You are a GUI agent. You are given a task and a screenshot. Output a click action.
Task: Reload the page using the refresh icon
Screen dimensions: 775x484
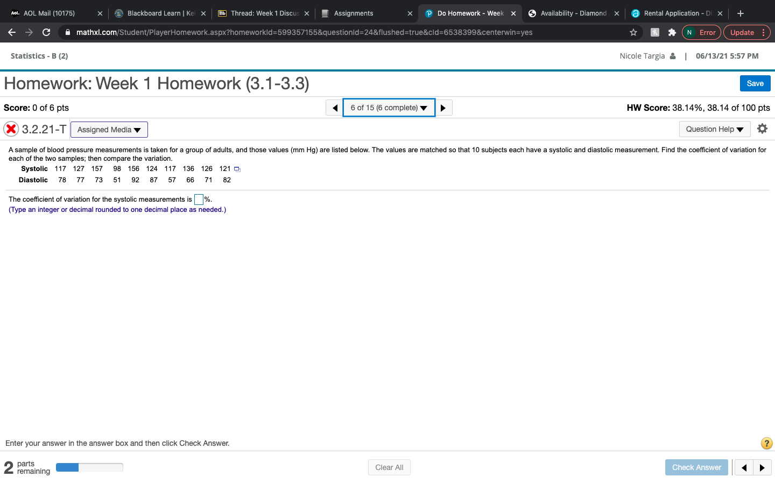46,32
